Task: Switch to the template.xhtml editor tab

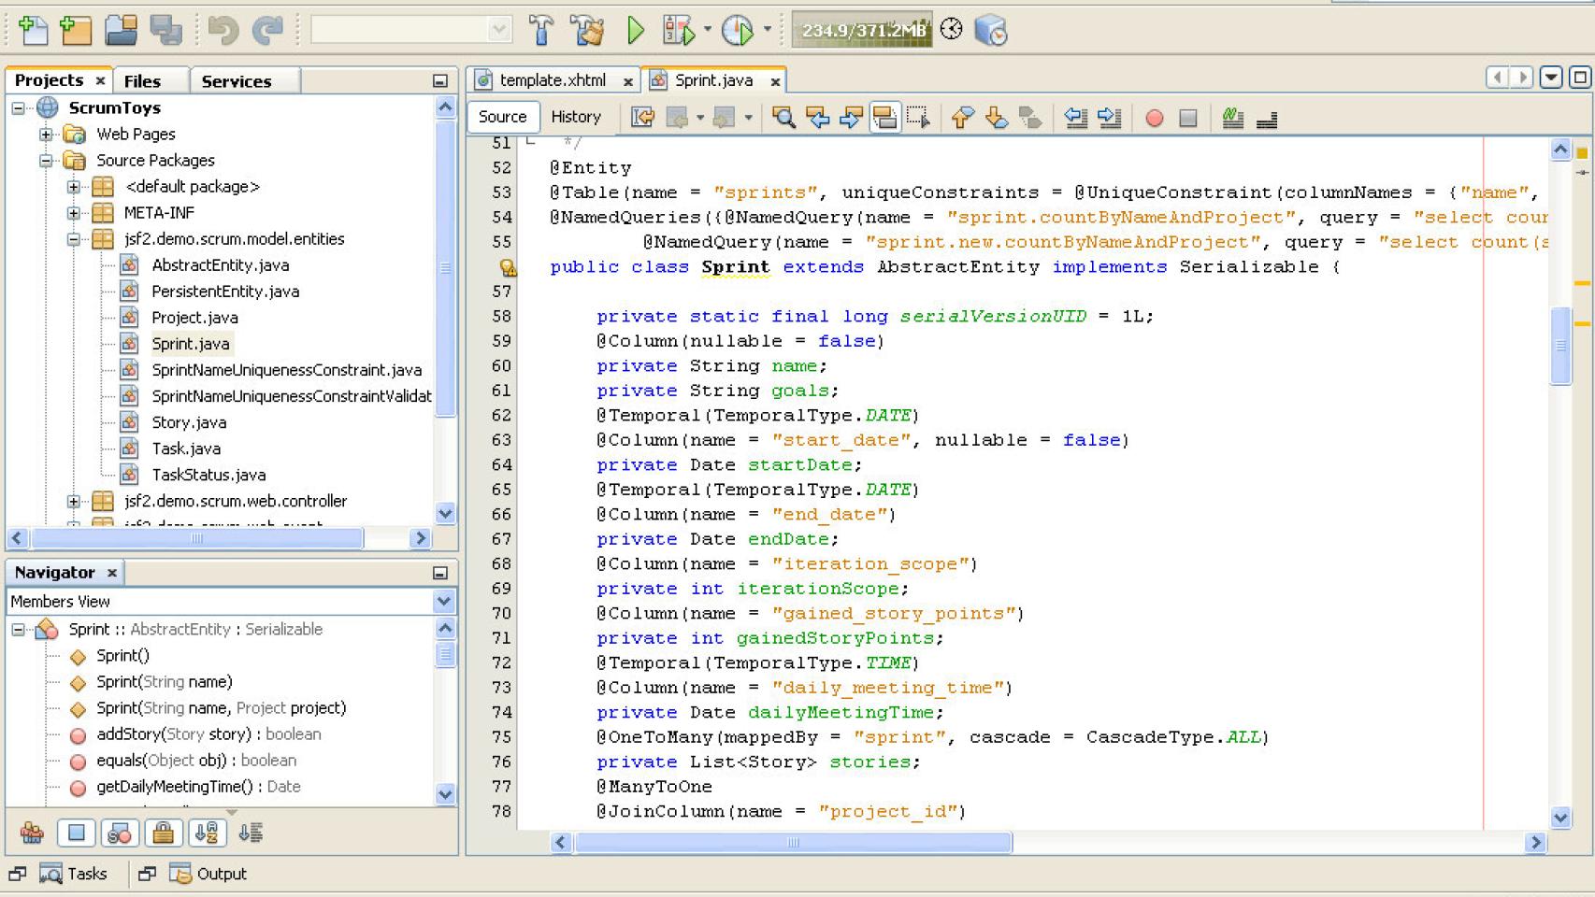Action: click(x=552, y=80)
